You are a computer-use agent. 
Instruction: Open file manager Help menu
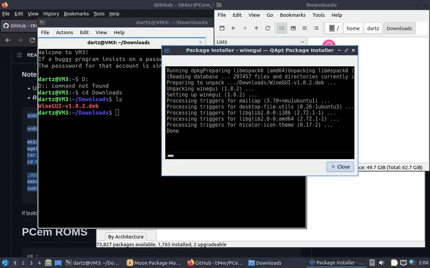pos(337,15)
